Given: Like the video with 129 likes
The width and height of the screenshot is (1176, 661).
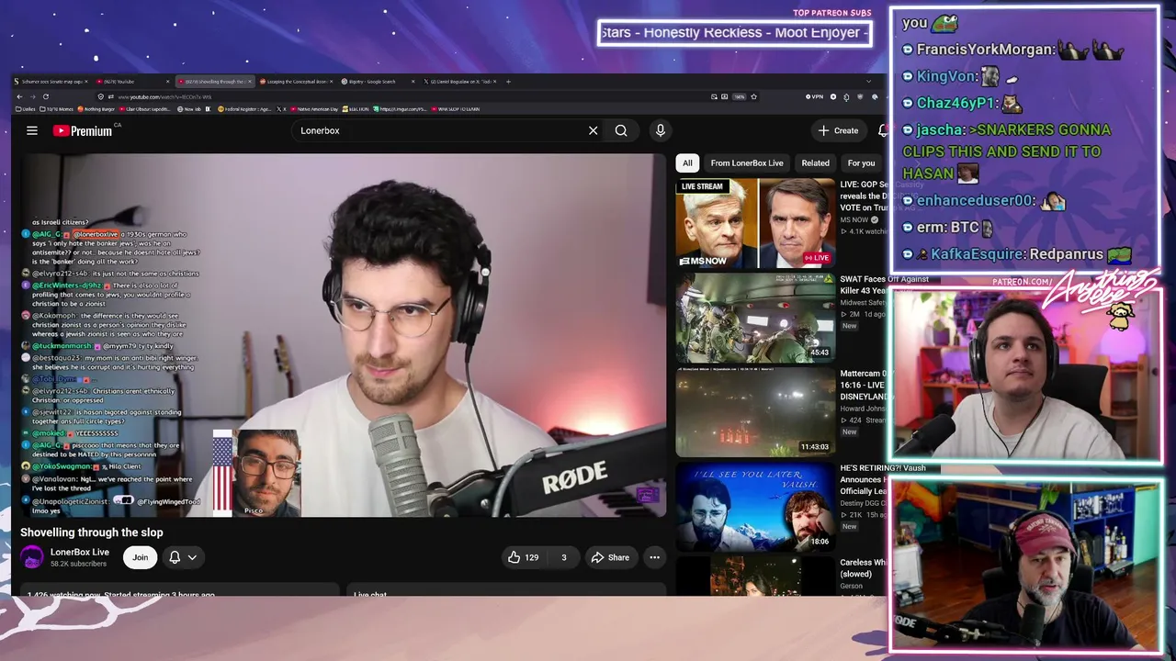Looking at the screenshot, I should [x=524, y=557].
